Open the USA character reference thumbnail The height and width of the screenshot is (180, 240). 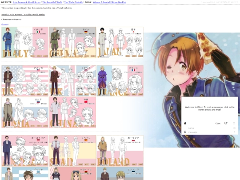25,81
